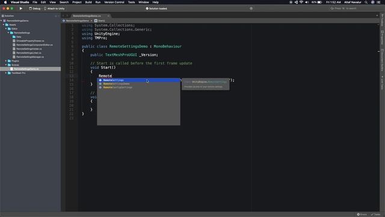This screenshot has height=217, width=385.
Task: Open the File menu
Action: 35,2
